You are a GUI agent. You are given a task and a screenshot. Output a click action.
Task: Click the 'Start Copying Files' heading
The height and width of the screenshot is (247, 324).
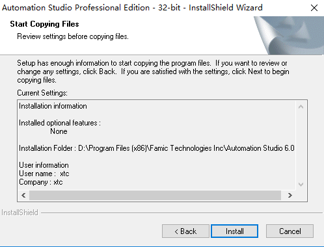click(44, 24)
